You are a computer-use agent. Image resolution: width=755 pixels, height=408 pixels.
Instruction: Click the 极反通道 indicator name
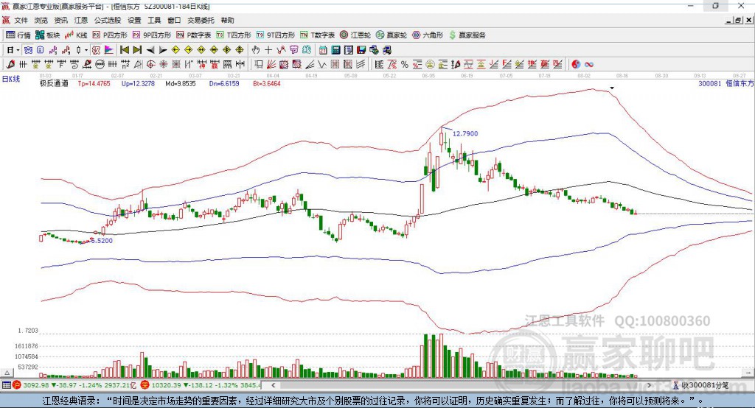tap(54, 84)
